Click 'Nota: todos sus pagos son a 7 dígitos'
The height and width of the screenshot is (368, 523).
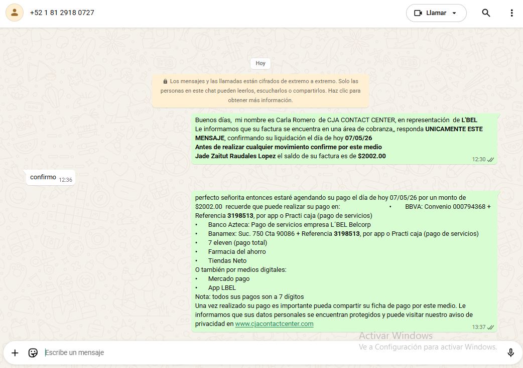249,297
